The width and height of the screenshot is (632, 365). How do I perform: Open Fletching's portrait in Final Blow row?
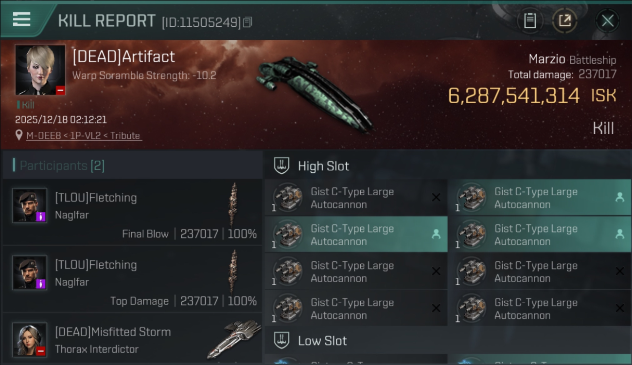(30, 205)
